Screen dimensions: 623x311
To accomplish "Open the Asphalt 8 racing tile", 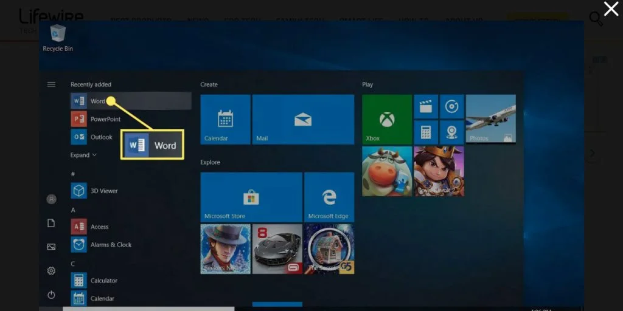I will click(x=277, y=249).
